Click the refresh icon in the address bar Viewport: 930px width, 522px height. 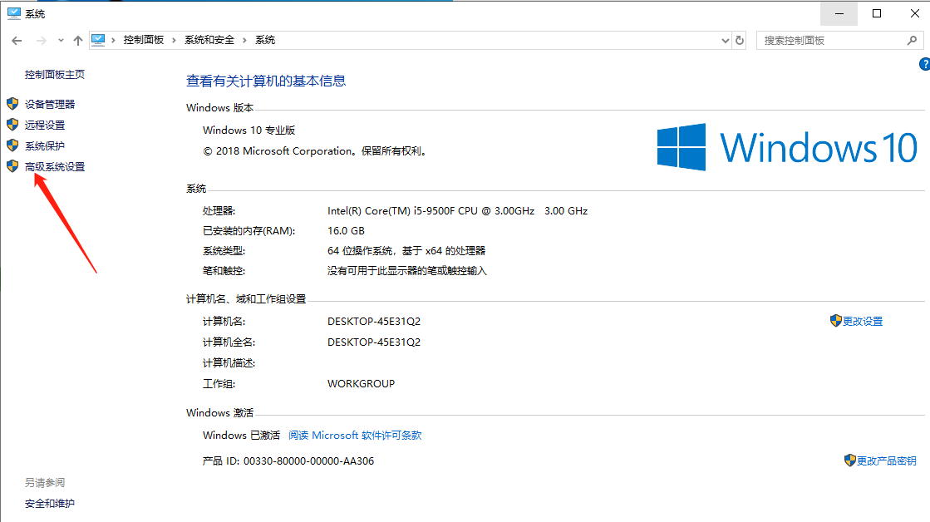(x=740, y=39)
